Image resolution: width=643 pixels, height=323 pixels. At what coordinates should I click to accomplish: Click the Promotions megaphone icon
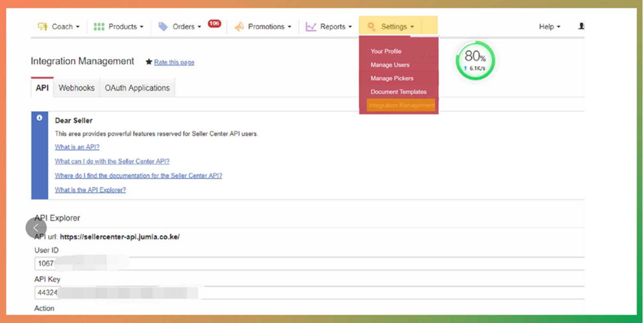(x=239, y=27)
